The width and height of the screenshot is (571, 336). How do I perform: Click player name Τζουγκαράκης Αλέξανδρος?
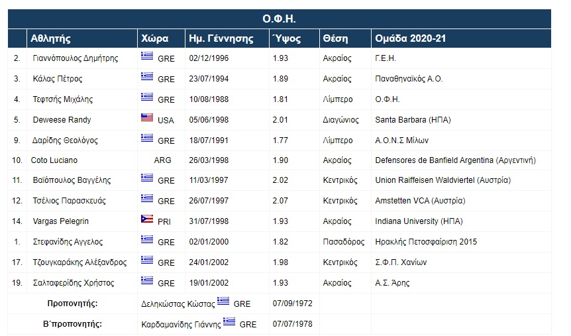coord(79,262)
